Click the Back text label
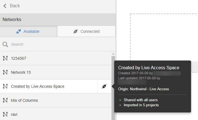Image resolution: width=198 pixels, height=120 pixels. pos(15,6)
